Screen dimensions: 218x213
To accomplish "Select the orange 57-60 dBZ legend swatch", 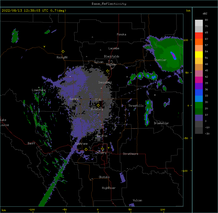I will pyautogui.click(x=199, y=42).
